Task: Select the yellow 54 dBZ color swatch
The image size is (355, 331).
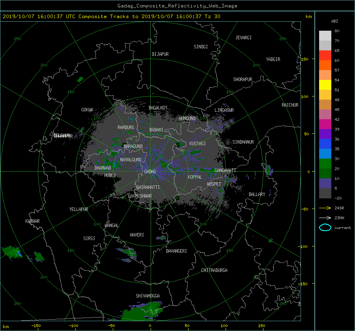Action: [x=325, y=85]
